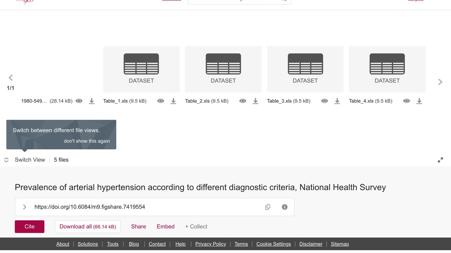Go to previous file with left arrow
451x253 pixels.
click(x=11, y=78)
